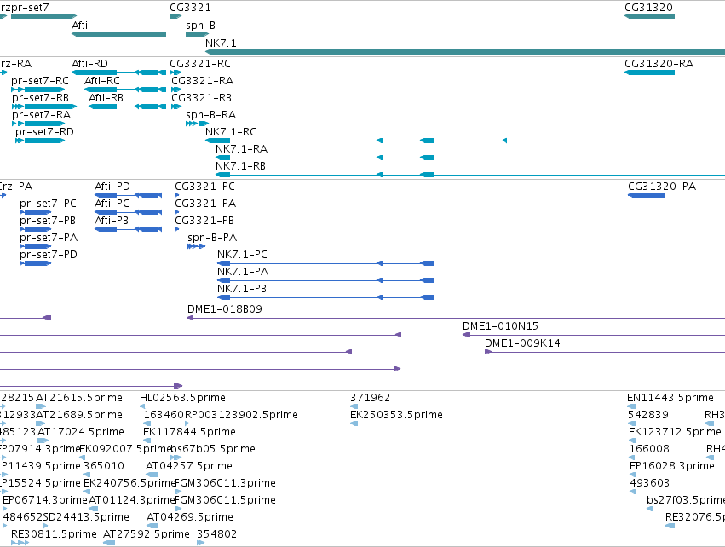Click EST AT04269.5prime
This screenshot has width=725, height=547.
[190, 517]
